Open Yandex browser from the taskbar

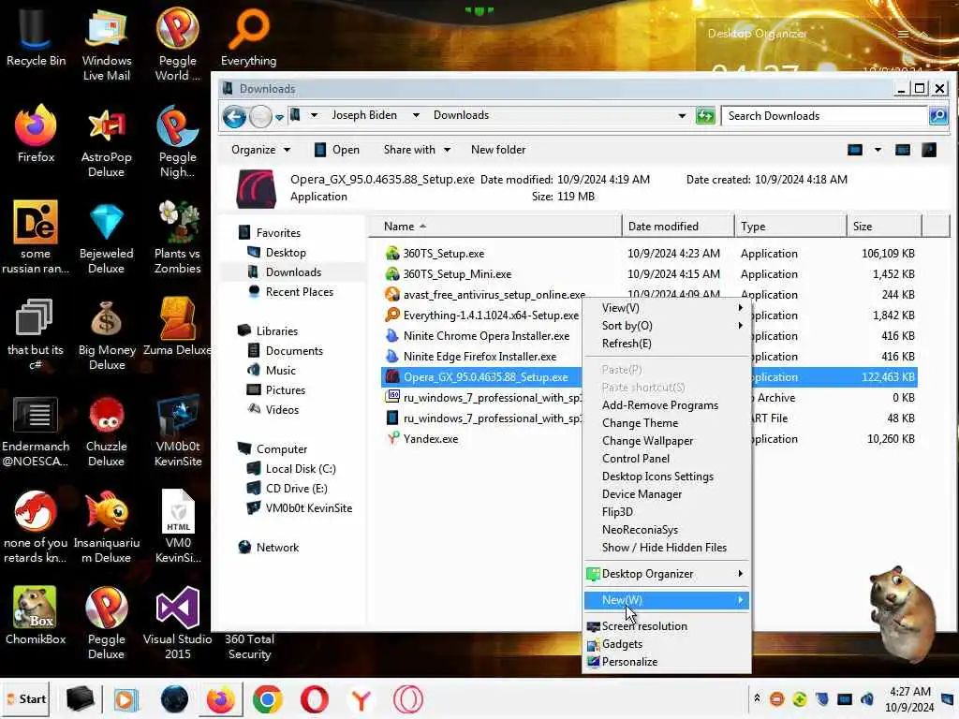pos(361,699)
